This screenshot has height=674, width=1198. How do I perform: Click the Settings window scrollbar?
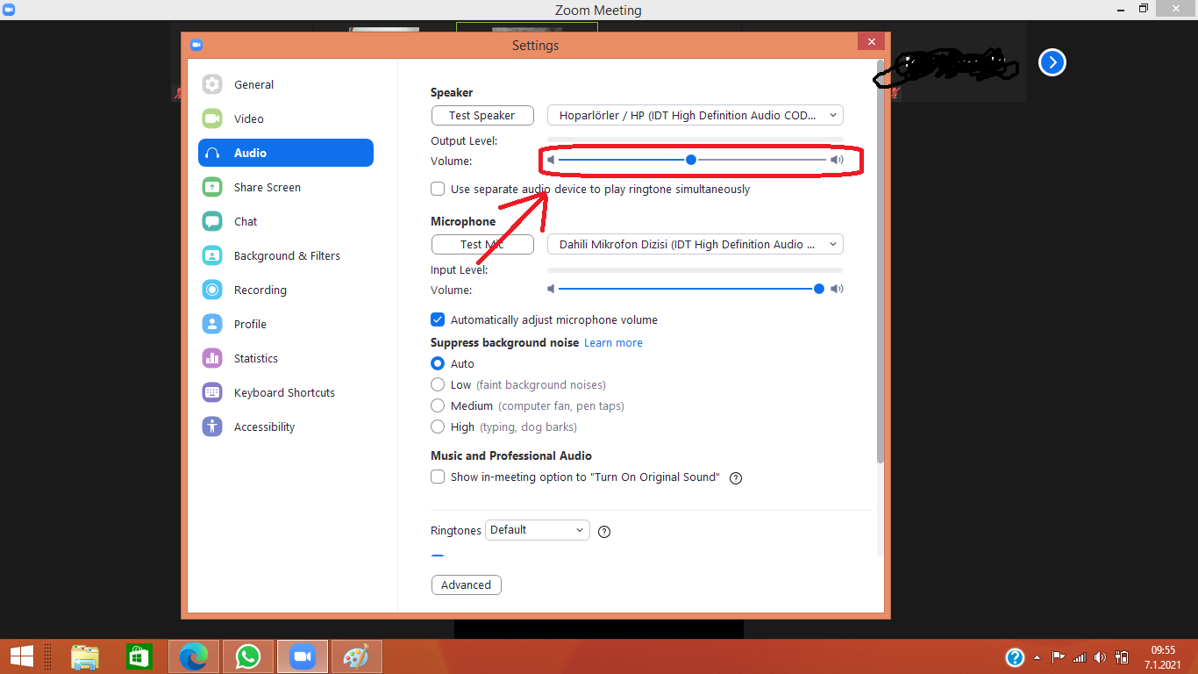(881, 262)
